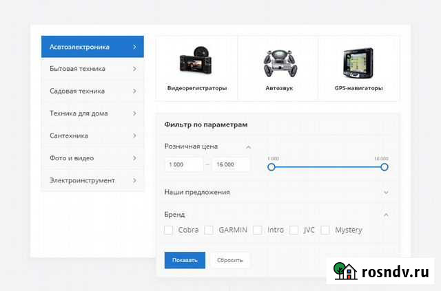Click the minimum price field showing 1 000
The image size is (441, 291).
pos(184,164)
